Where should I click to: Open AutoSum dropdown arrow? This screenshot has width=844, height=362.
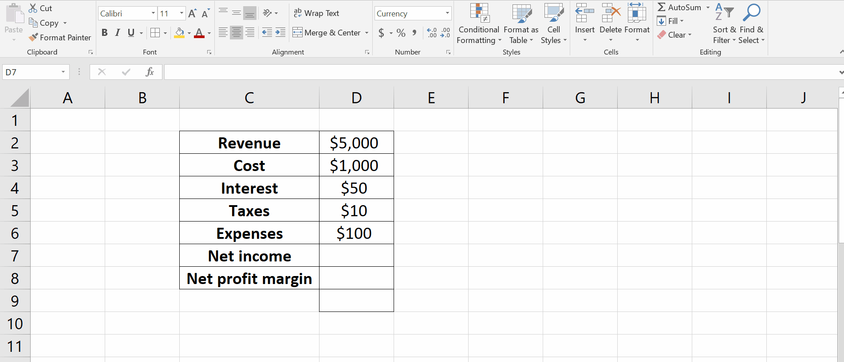[708, 8]
